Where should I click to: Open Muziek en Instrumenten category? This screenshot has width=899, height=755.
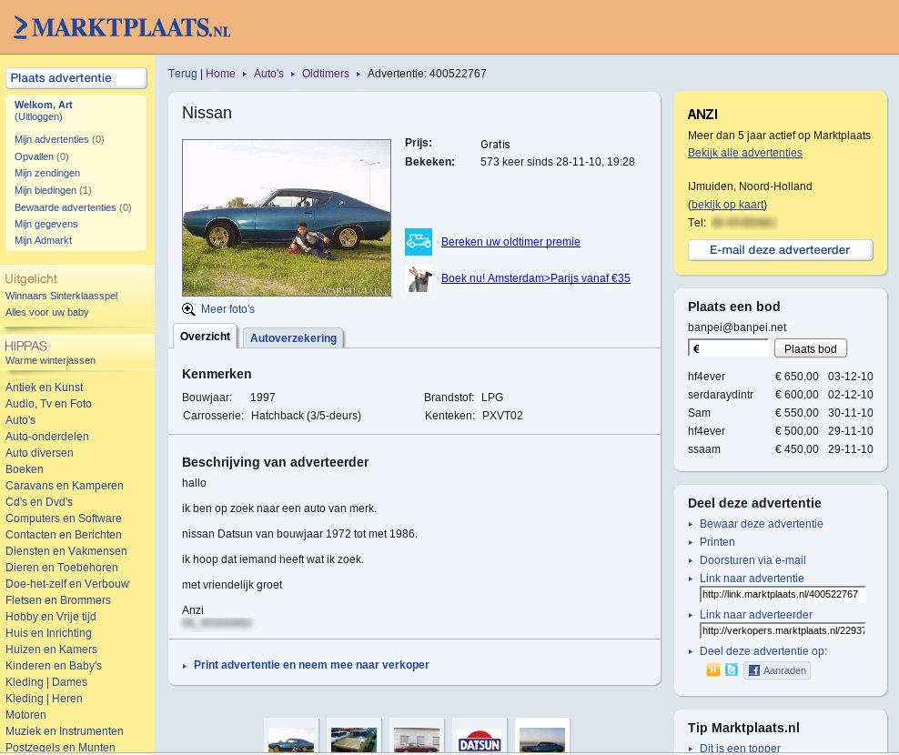[65, 732]
